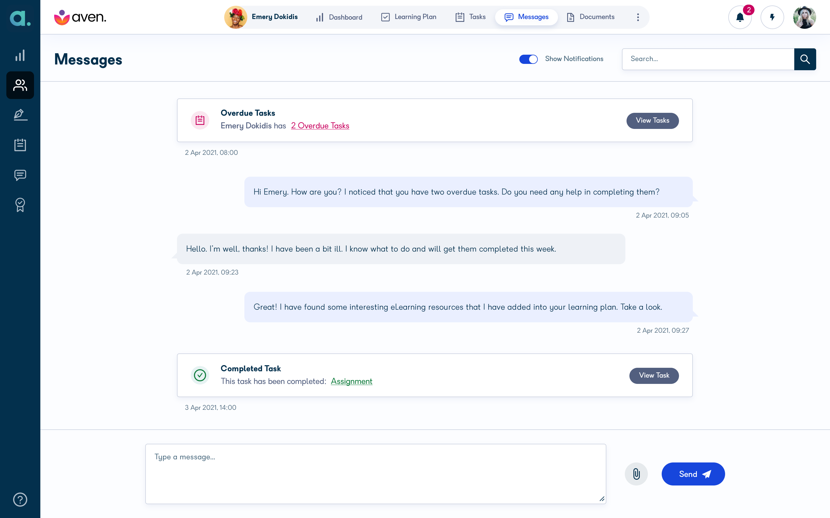The image size is (830, 518).
Task: Attach a file with the paperclip icon
Action: coord(636,474)
